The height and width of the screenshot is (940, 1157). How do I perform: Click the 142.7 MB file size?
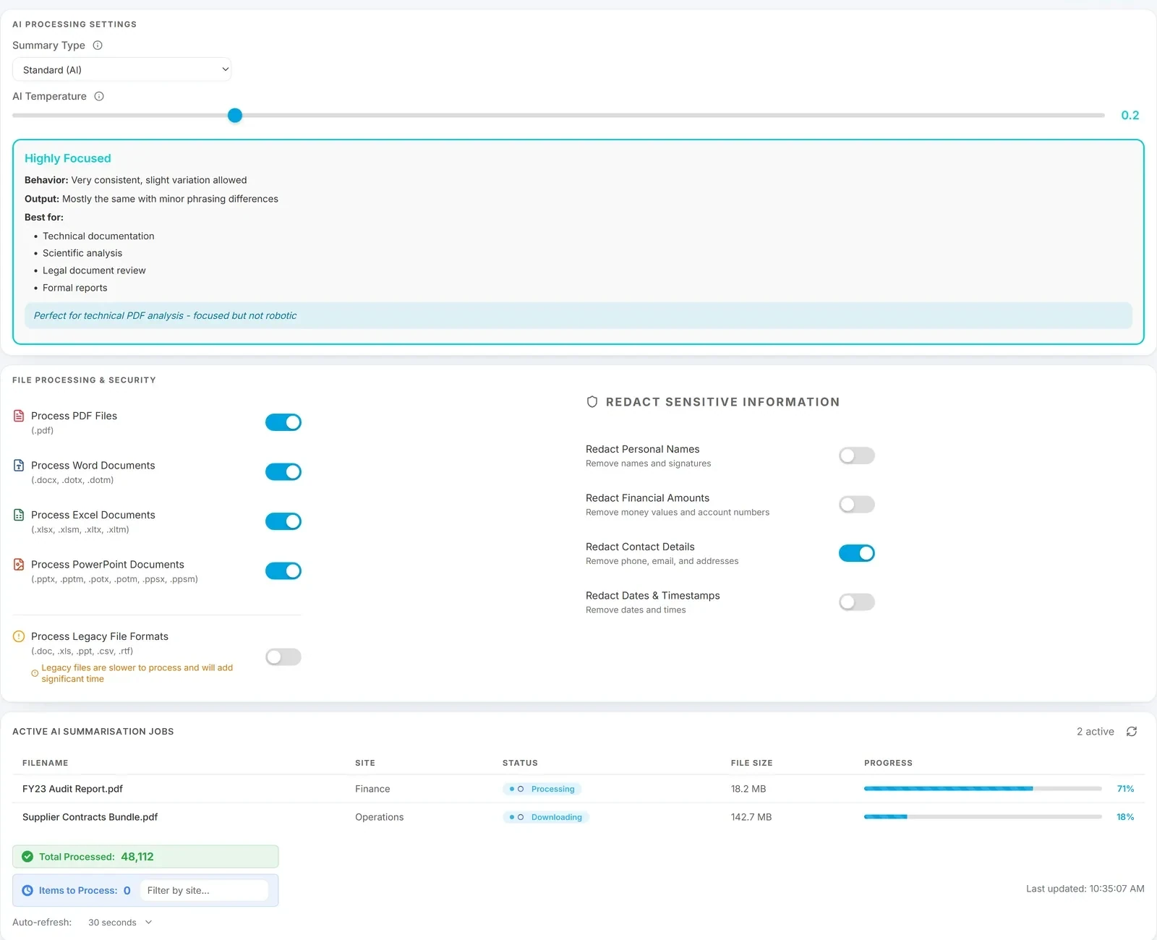tap(751, 817)
